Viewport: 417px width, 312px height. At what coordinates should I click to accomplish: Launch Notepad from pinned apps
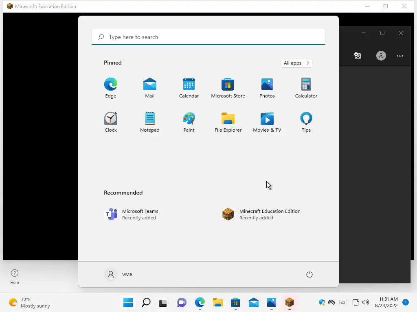click(150, 122)
